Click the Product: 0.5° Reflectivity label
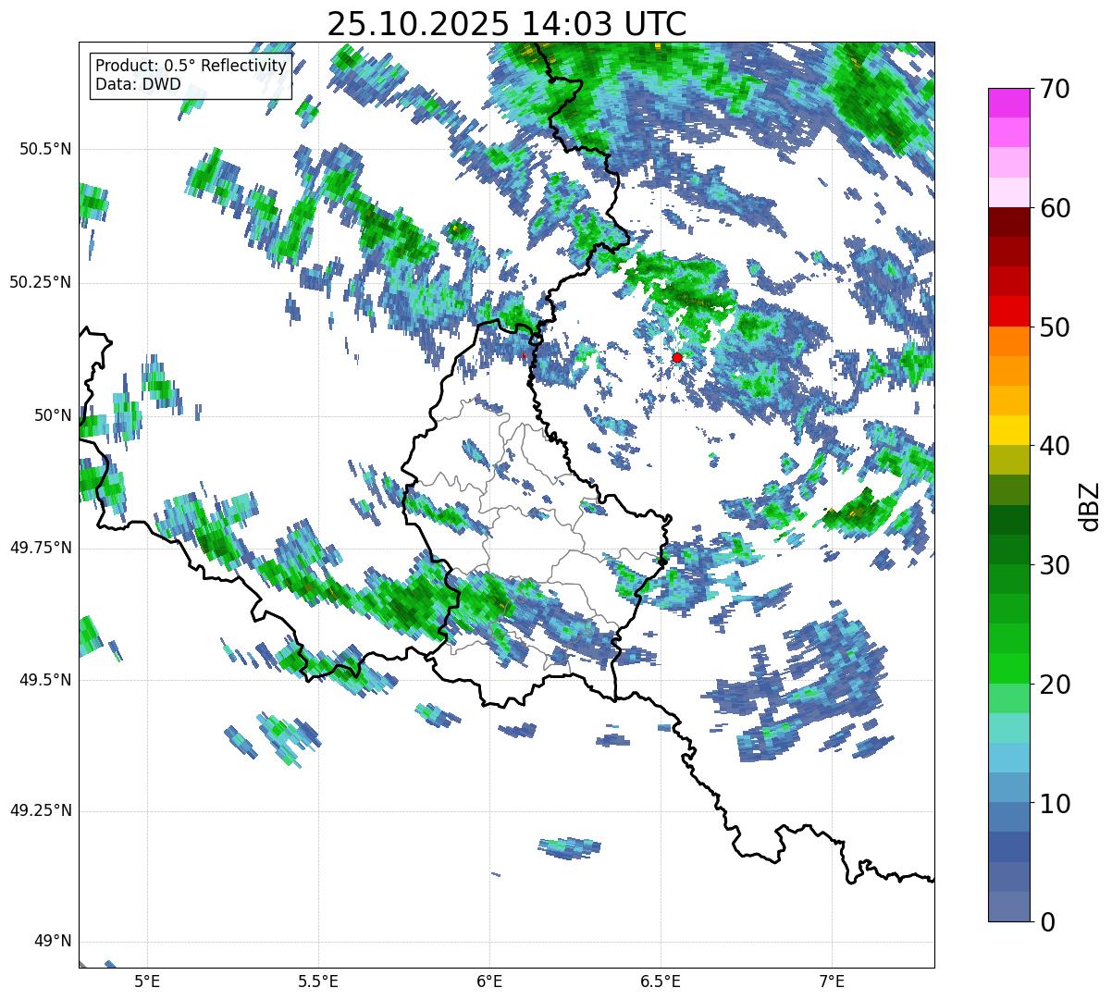1112x1000 pixels. [191, 67]
